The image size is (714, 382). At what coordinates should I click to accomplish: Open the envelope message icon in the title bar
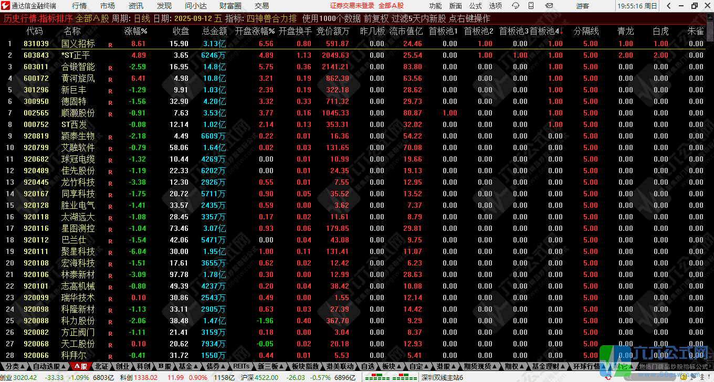click(549, 6)
